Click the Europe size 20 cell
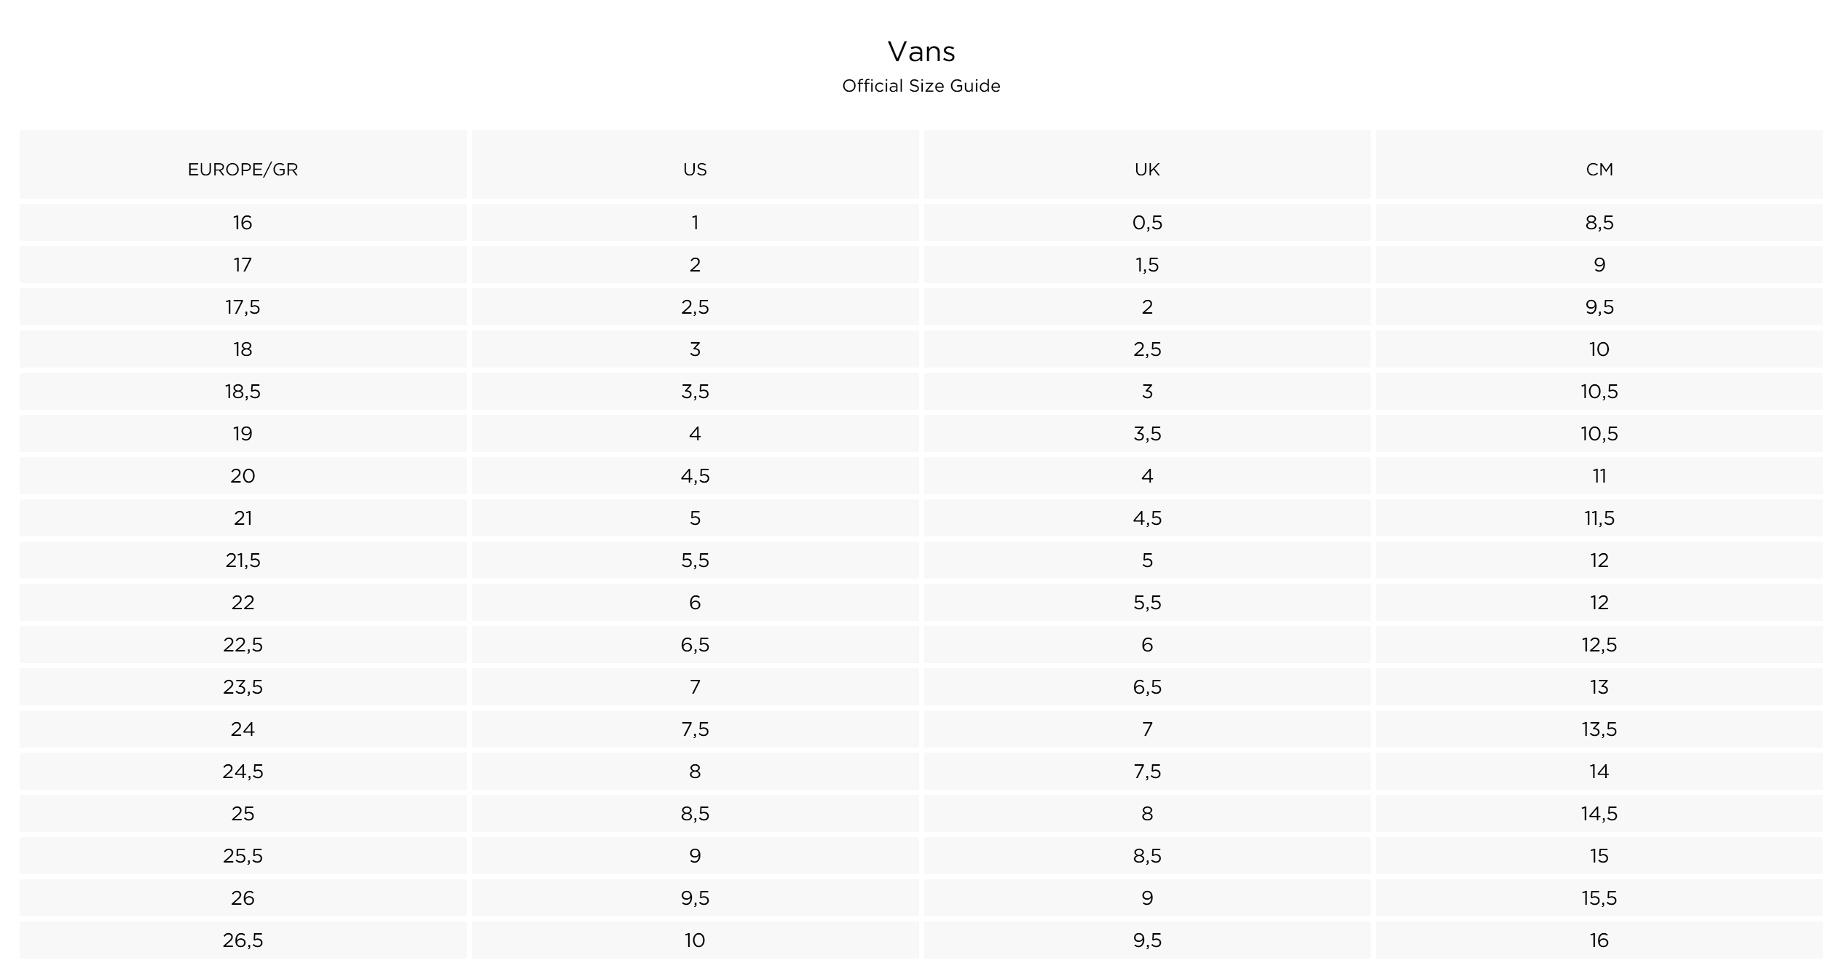1847x963 pixels. pyautogui.click(x=243, y=475)
